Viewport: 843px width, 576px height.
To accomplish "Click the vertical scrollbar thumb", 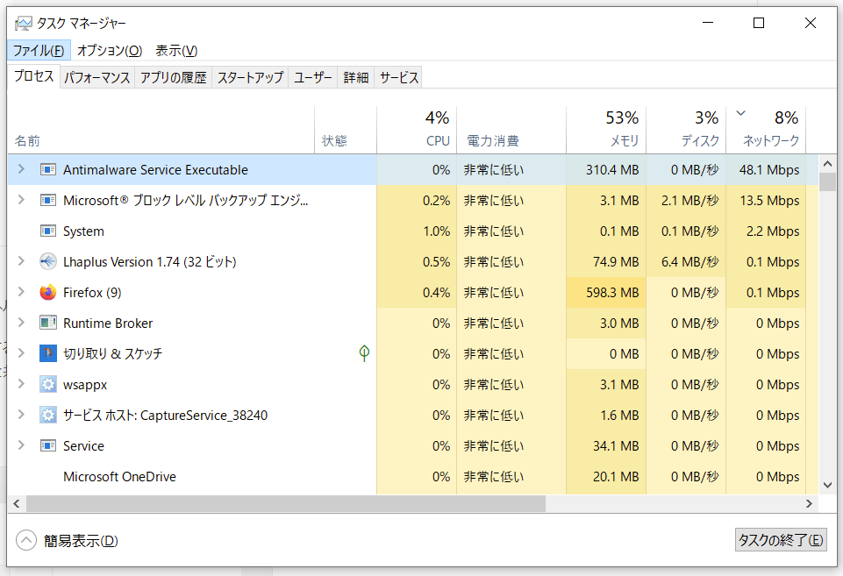I will (827, 181).
